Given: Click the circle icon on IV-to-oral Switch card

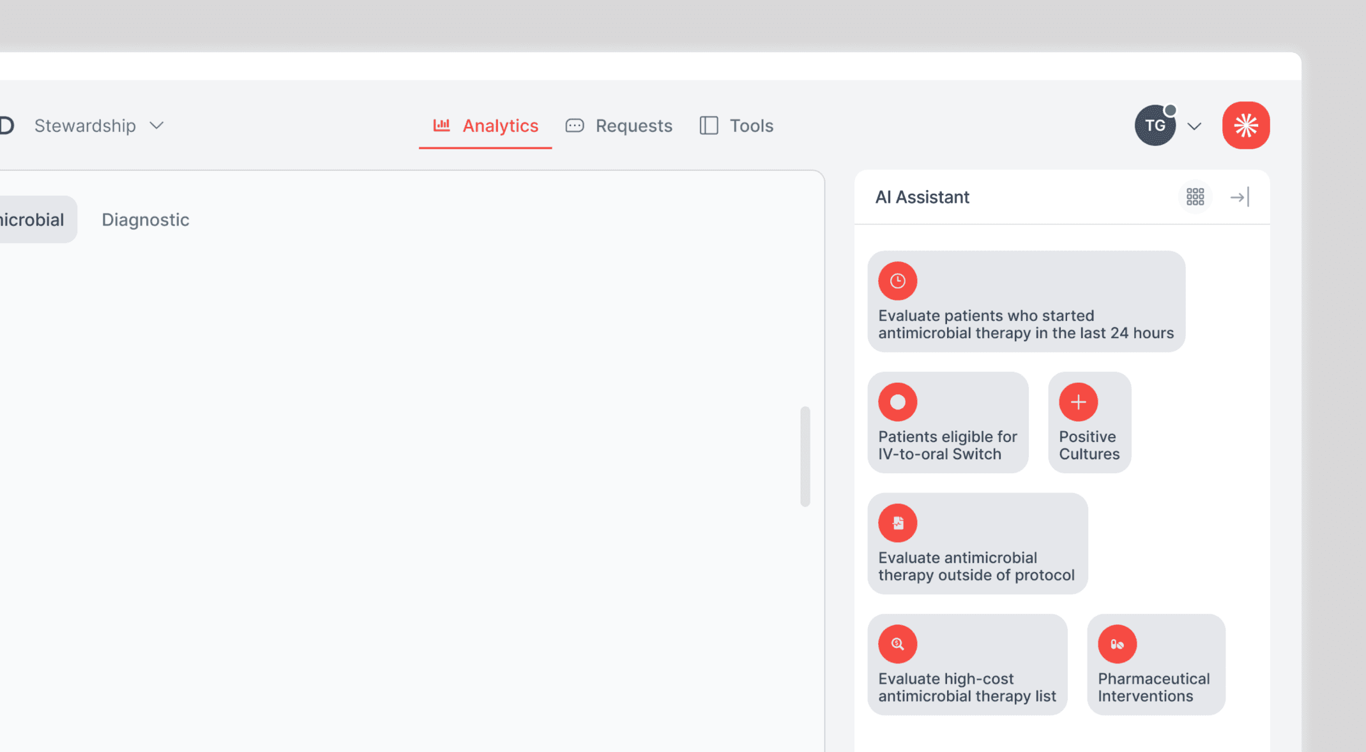Looking at the screenshot, I should 897,402.
